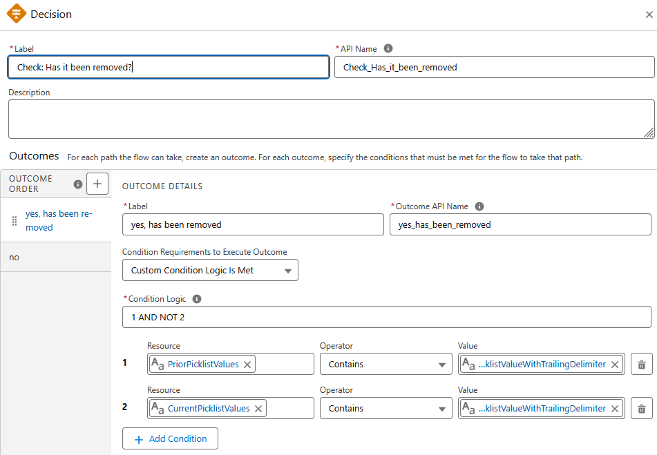The height and width of the screenshot is (455, 657).
Task: Click the condition 2 value pill text
Action: [x=542, y=409]
